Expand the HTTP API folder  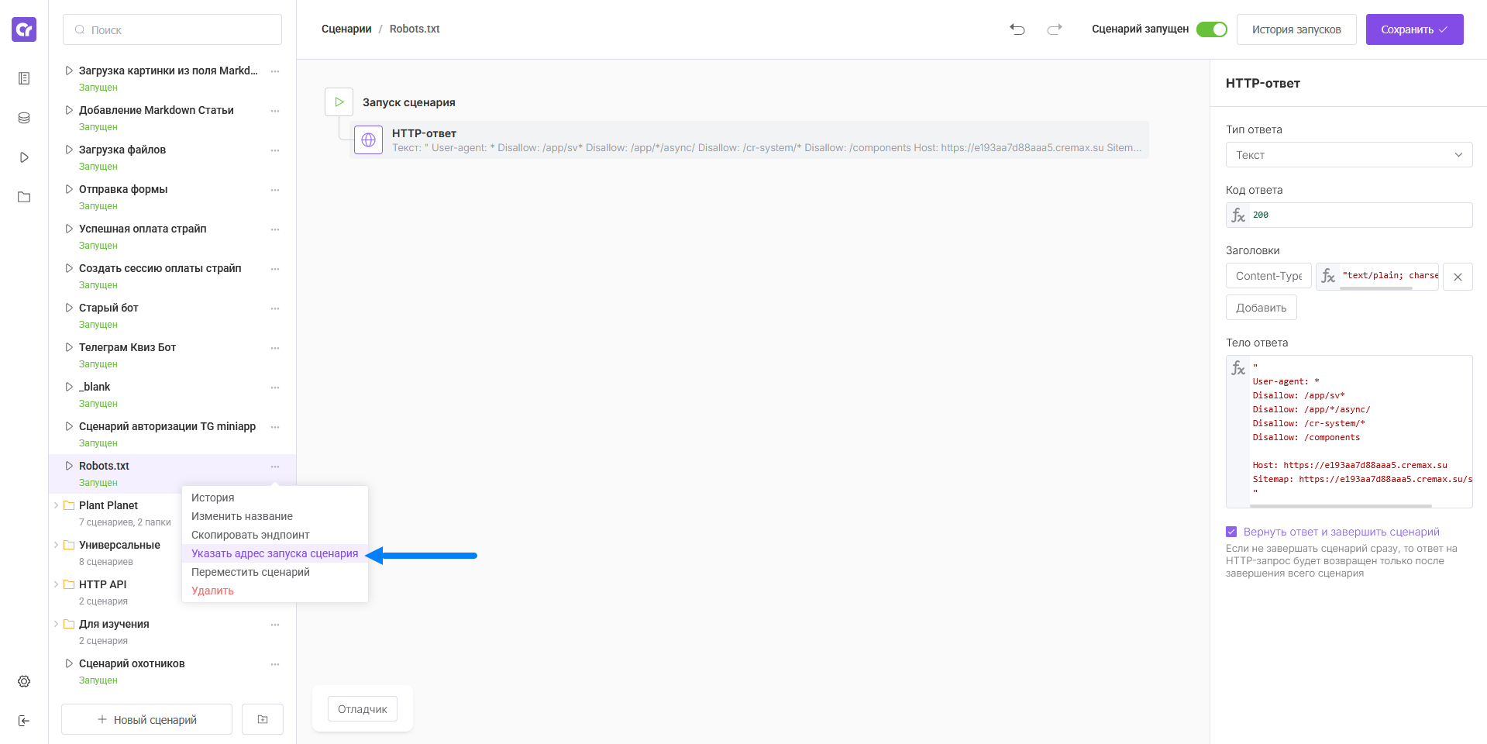pos(57,584)
